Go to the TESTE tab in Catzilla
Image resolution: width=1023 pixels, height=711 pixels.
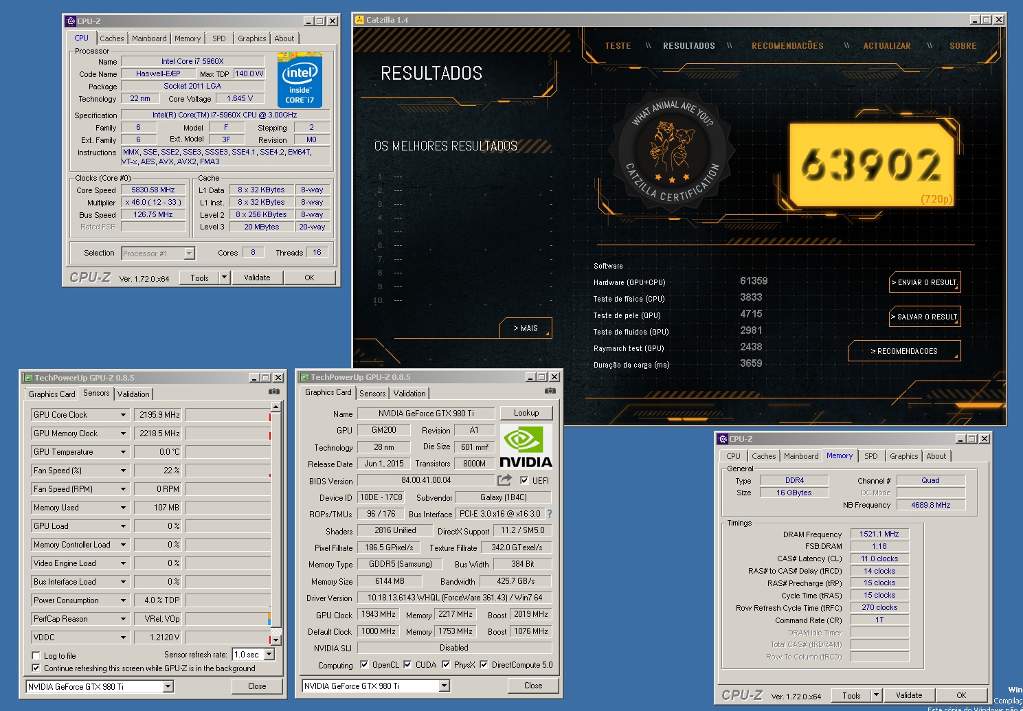pos(618,46)
